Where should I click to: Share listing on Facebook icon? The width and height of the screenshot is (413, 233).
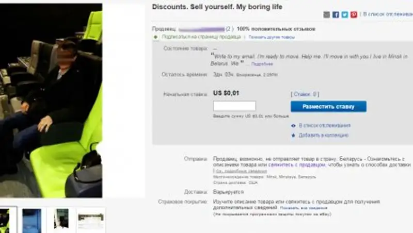coord(336,15)
